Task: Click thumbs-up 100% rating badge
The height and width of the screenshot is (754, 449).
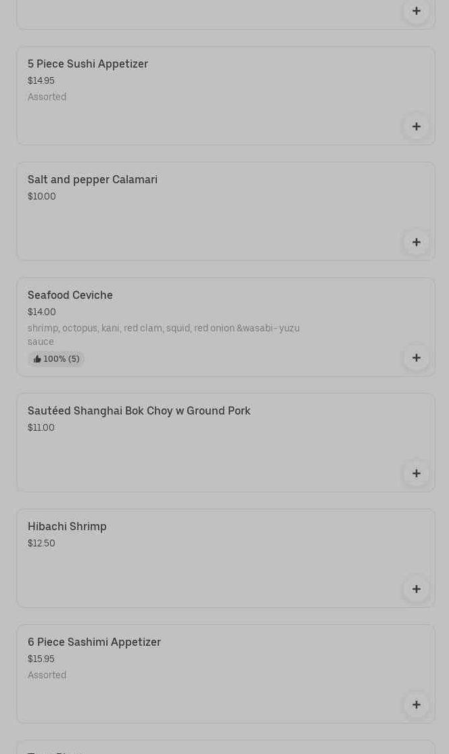Action: click(56, 359)
